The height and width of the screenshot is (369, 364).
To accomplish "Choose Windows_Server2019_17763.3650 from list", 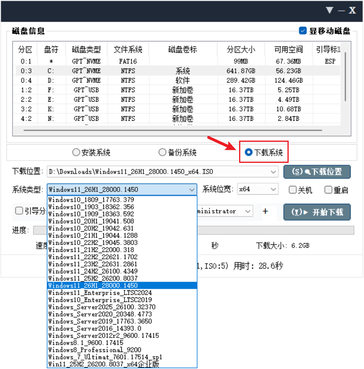I will click(x=122, y=321).
